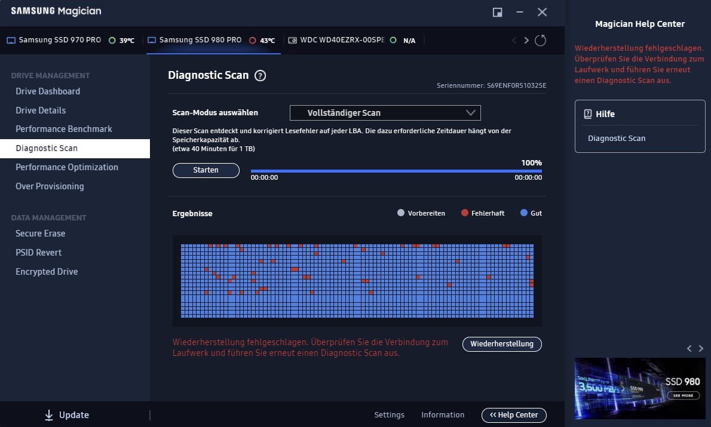Click the refresh drives icon
Viewport: 711px width, 427px height.
[540, 41]
